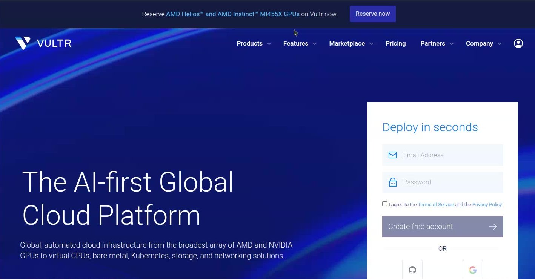Open the user account icon
Viewport: 535px width, 279px height.
tap(518, 43)
